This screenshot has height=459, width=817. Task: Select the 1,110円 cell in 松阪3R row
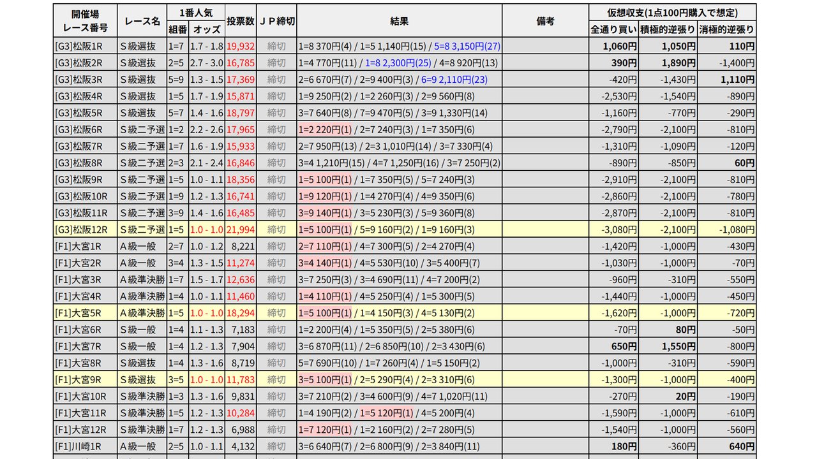pyautogui.click(x=727, y=79)
